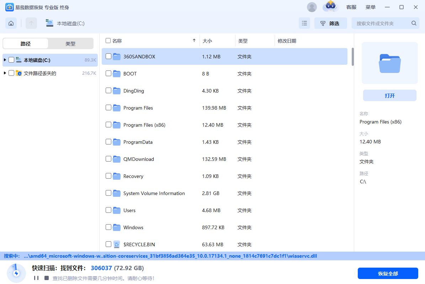Click the QMDownload folder icon

tap(117, 159)
